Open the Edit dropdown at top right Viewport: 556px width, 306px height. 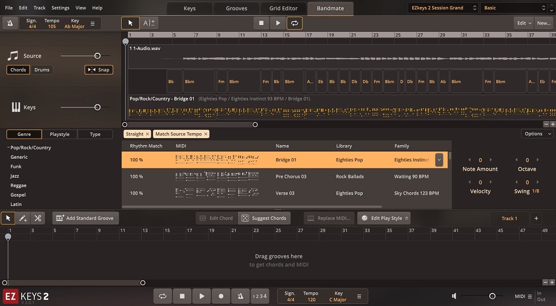[524, 23]
